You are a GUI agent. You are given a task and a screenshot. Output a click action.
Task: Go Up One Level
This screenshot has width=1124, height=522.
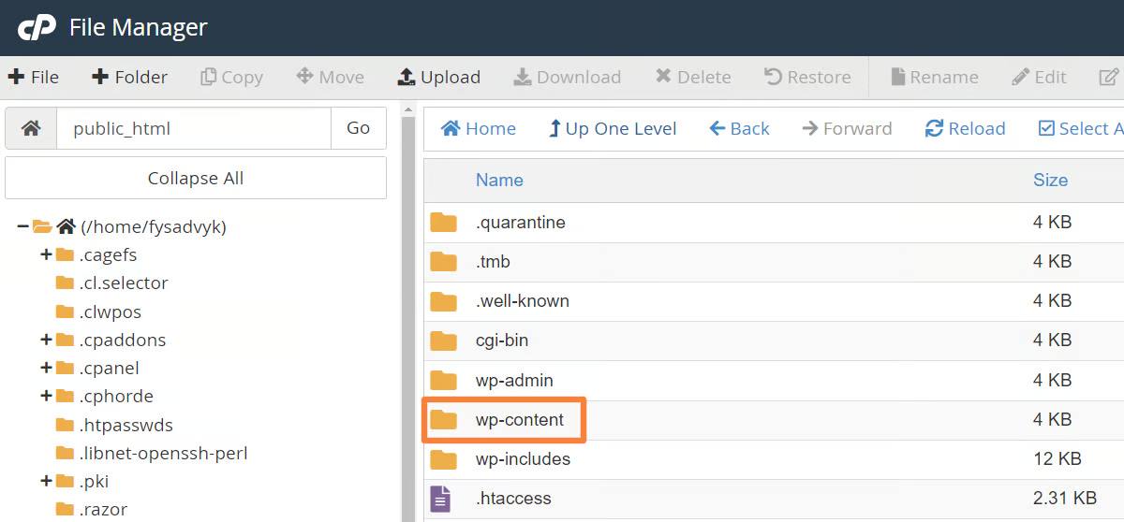(x=613, y=128)
